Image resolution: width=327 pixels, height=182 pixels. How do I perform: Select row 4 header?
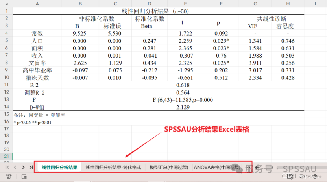click(6, 33)
